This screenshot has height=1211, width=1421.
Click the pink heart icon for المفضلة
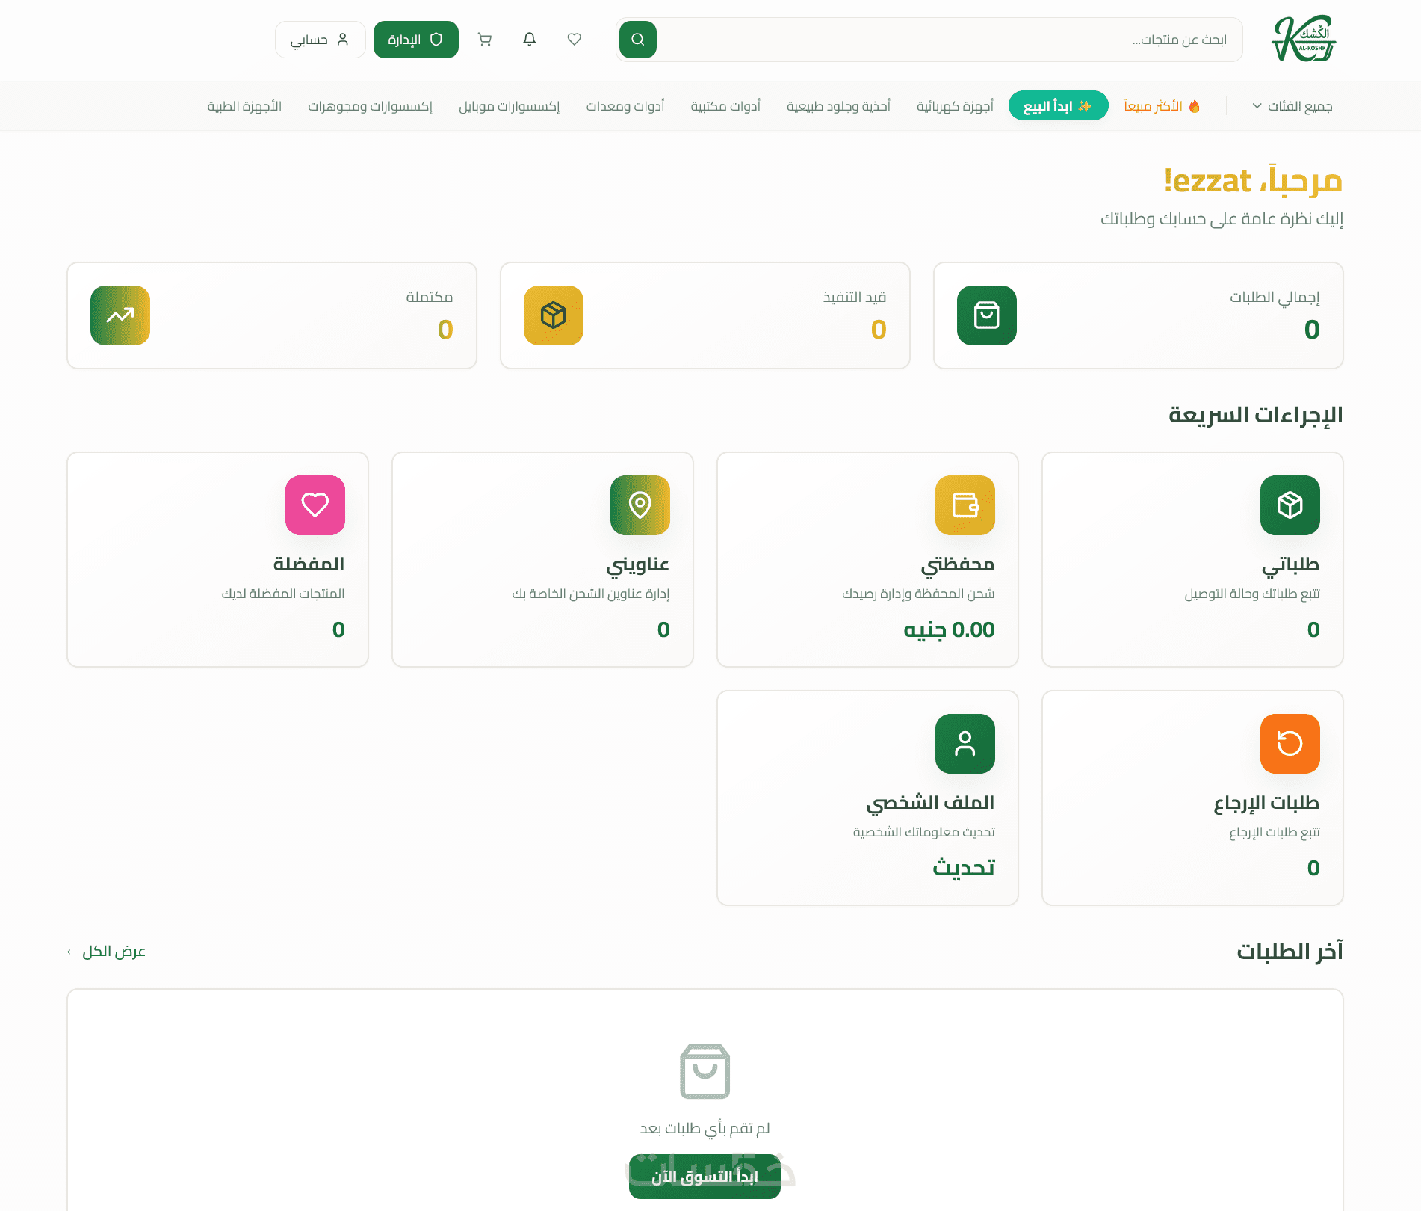pos(315,505)
